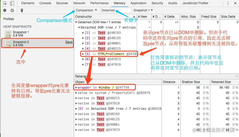
Task: Expand entry [5] HTMLPreElement
Action: (x=83, y=54)
